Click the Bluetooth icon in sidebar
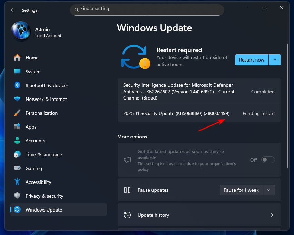294x235 pixels. 17,85
